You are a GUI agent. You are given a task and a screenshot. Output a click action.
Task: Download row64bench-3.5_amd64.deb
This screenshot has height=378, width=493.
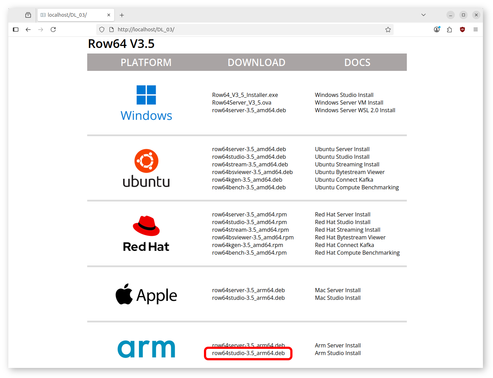249,187
